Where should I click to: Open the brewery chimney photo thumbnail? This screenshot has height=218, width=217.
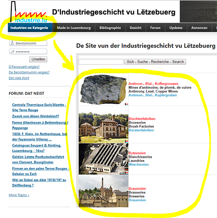[x=104, y=191]
